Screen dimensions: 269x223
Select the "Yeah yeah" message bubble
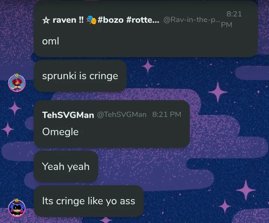66,167
